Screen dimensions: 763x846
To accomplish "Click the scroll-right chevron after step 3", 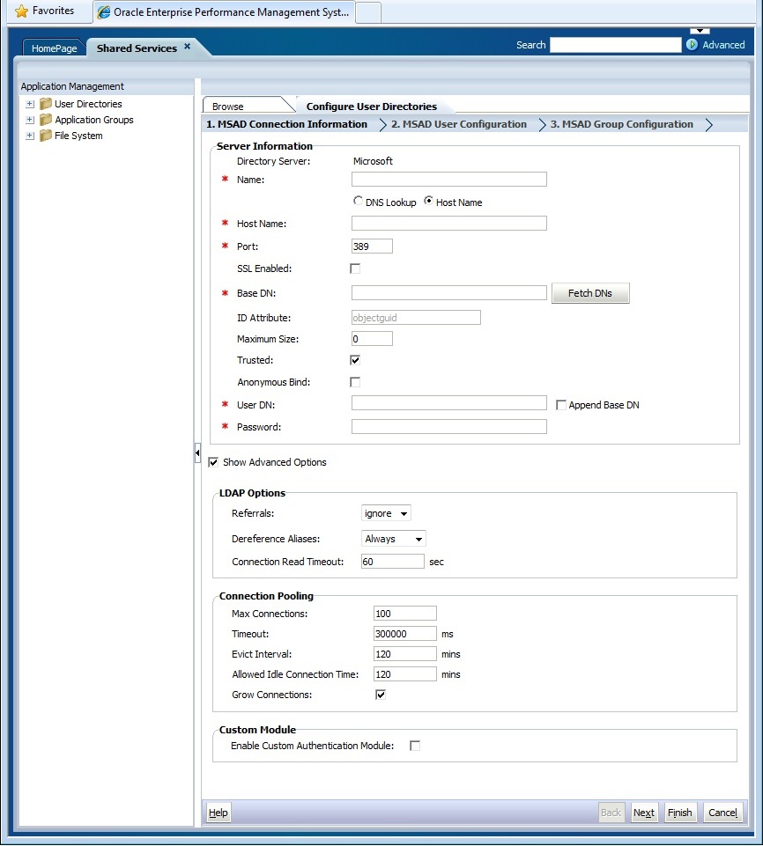I will [709, 125].
